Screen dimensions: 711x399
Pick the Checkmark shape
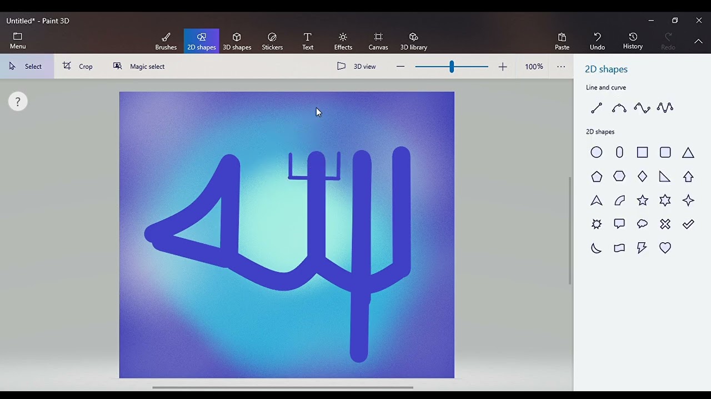coord(688,224)
